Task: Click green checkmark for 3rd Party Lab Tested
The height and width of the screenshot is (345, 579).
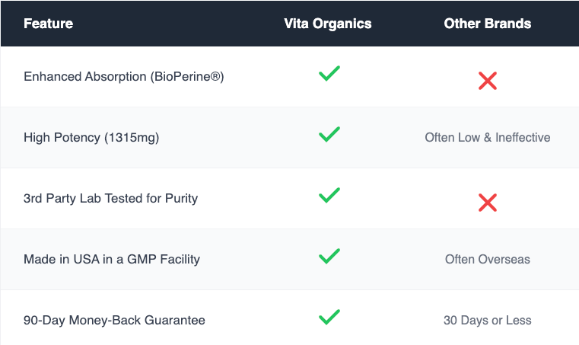Action: pos(329,195)
